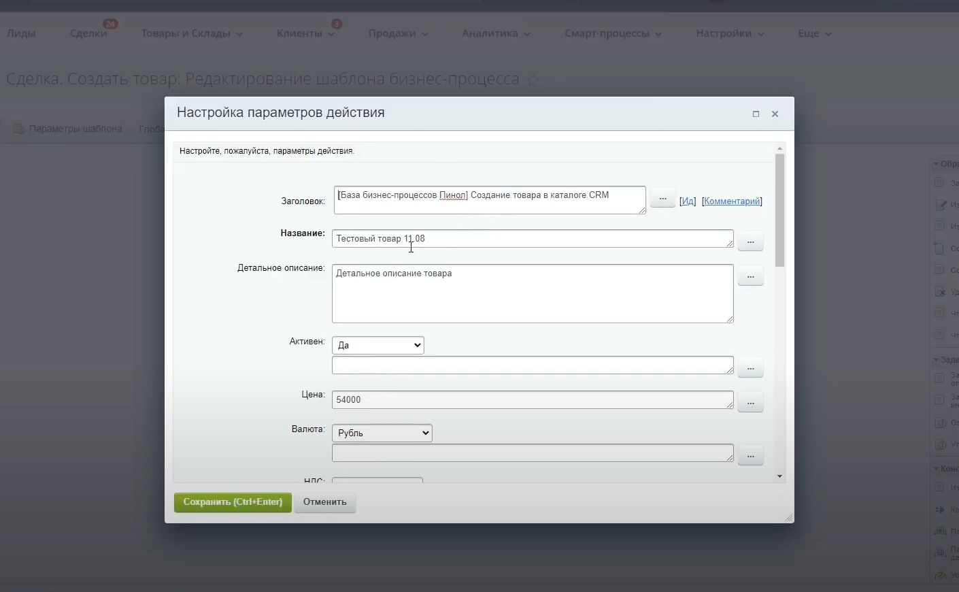Open value selector next to Валюта field
The image size is (959, 592).
[x=750, y=455]
